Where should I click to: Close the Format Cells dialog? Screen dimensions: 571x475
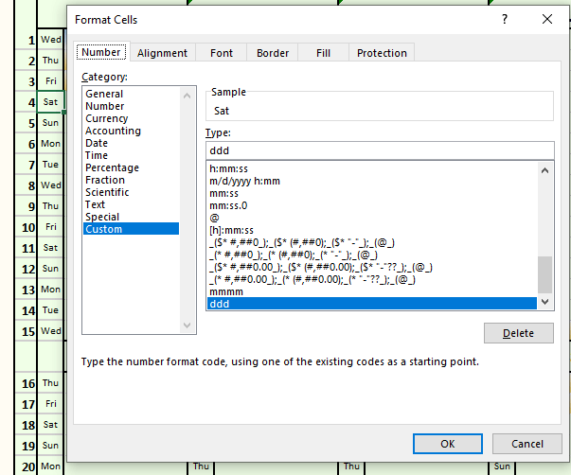tap(547, 19)
